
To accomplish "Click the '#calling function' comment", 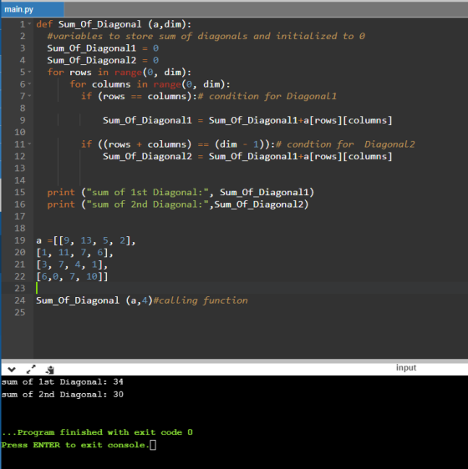I will (201, 300).
